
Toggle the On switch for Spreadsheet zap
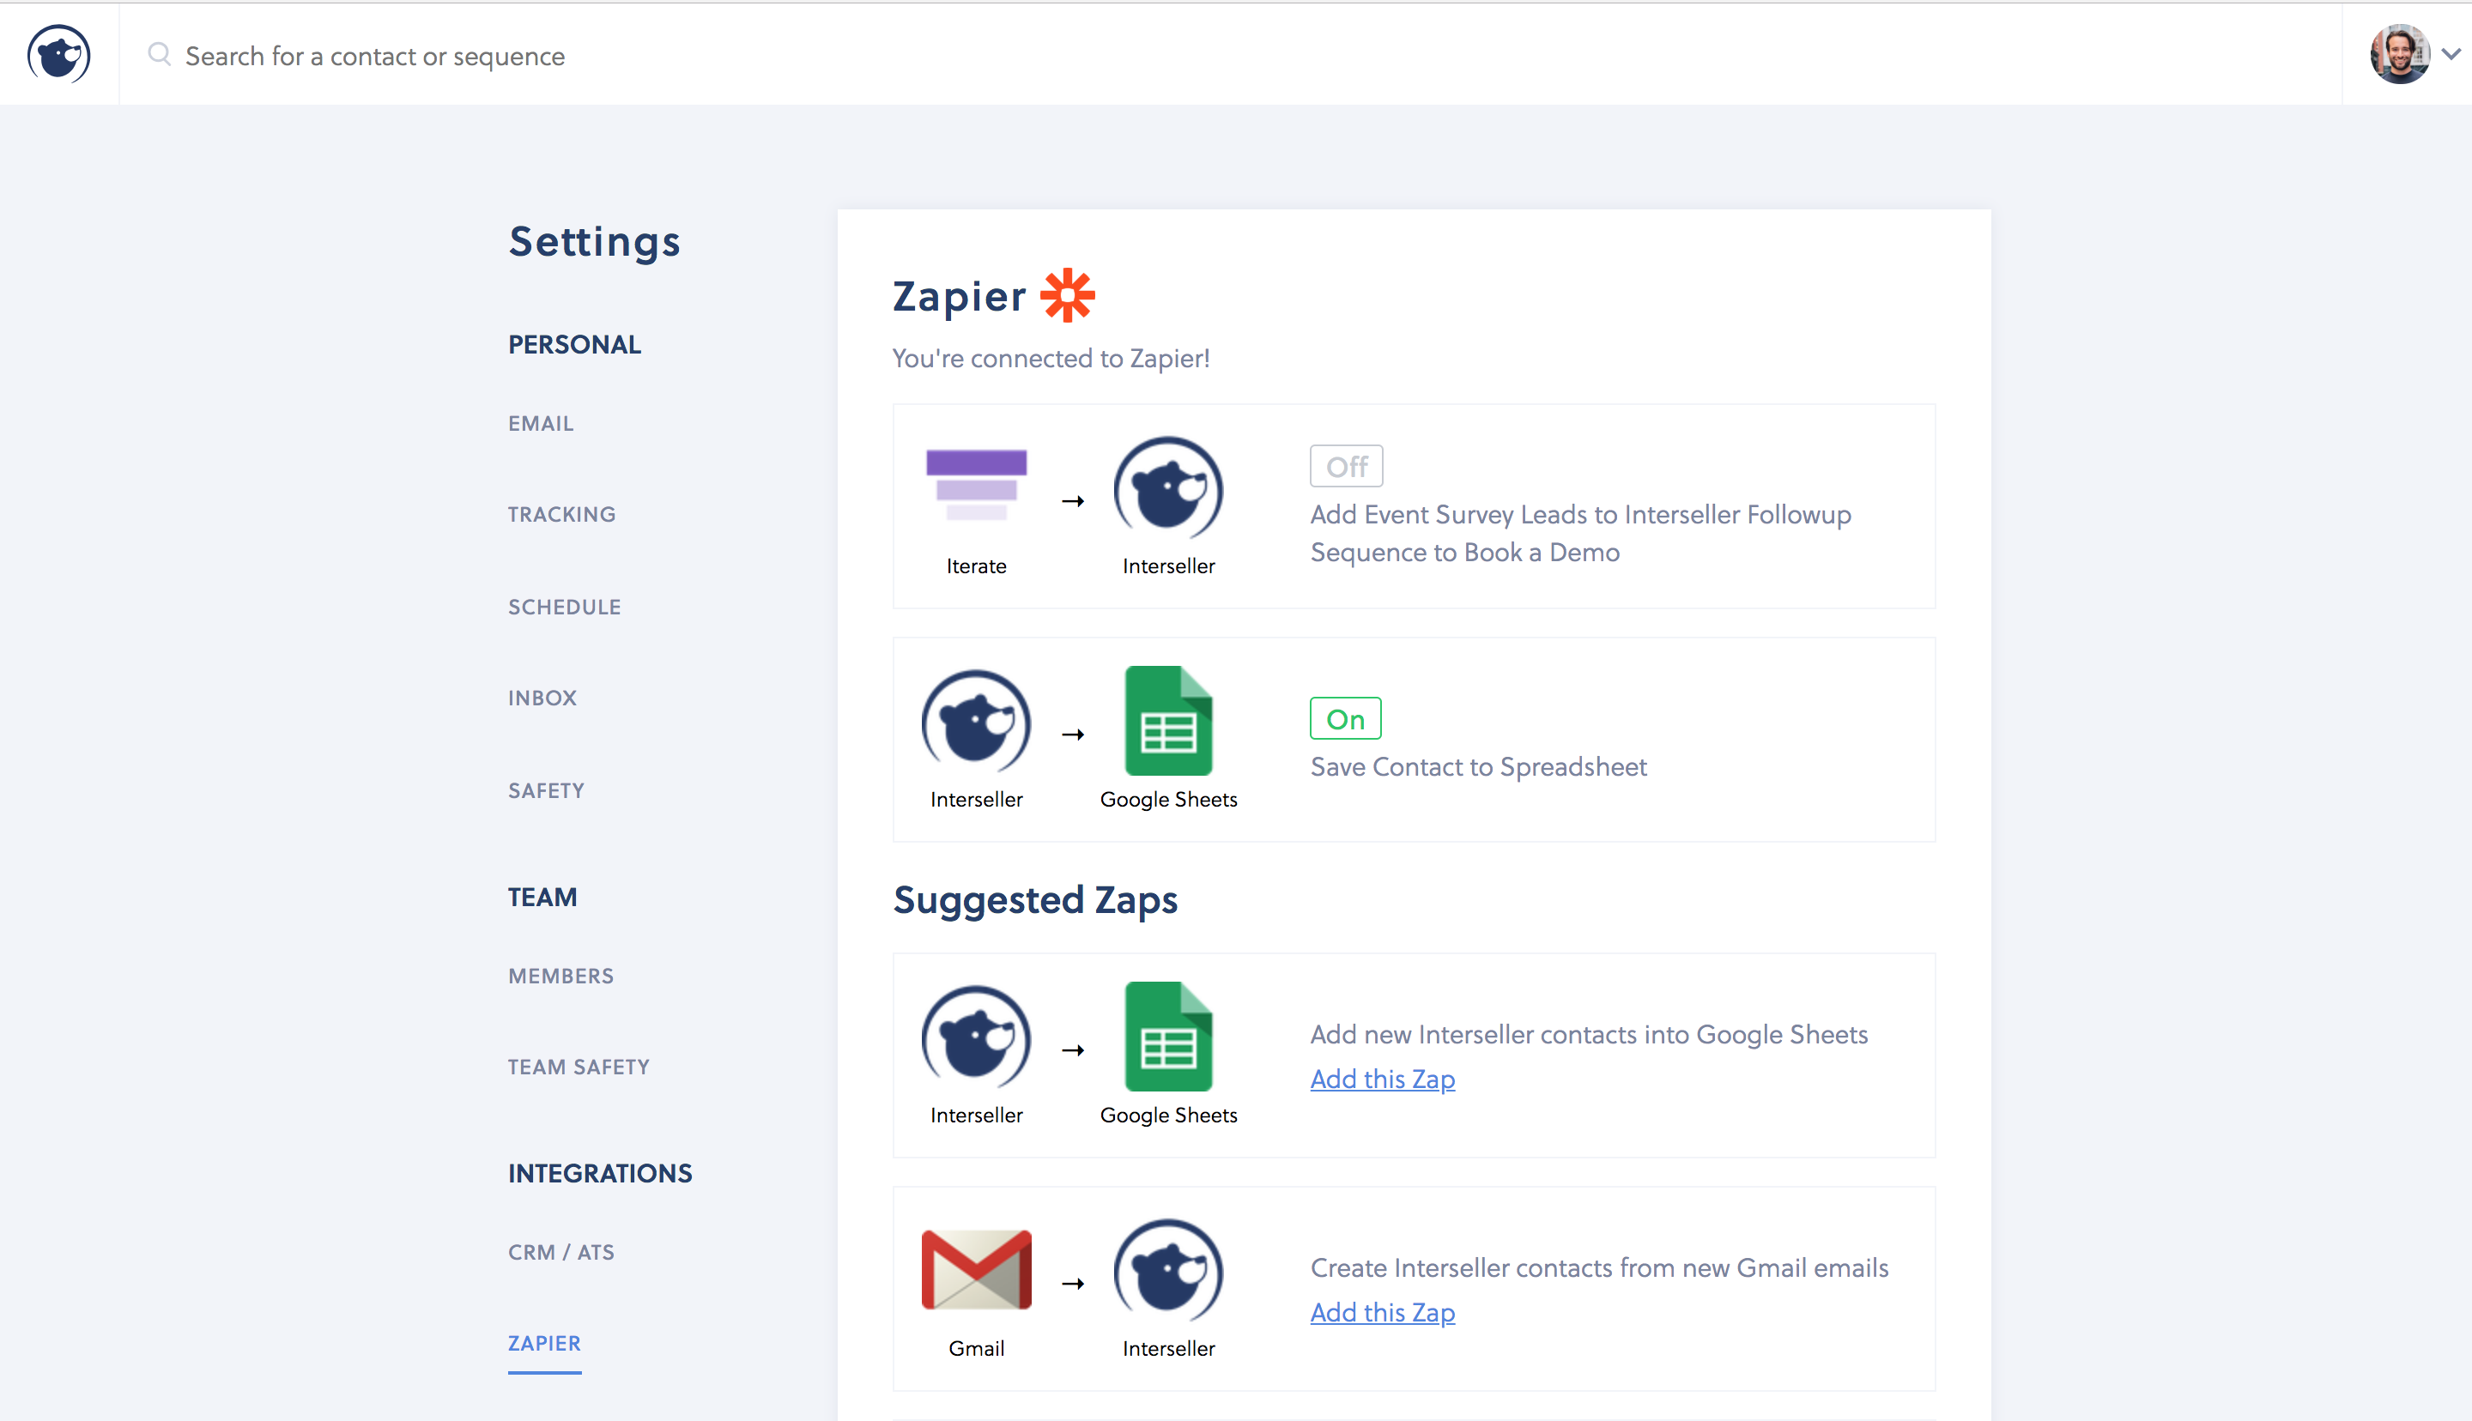coord(1345,719)
